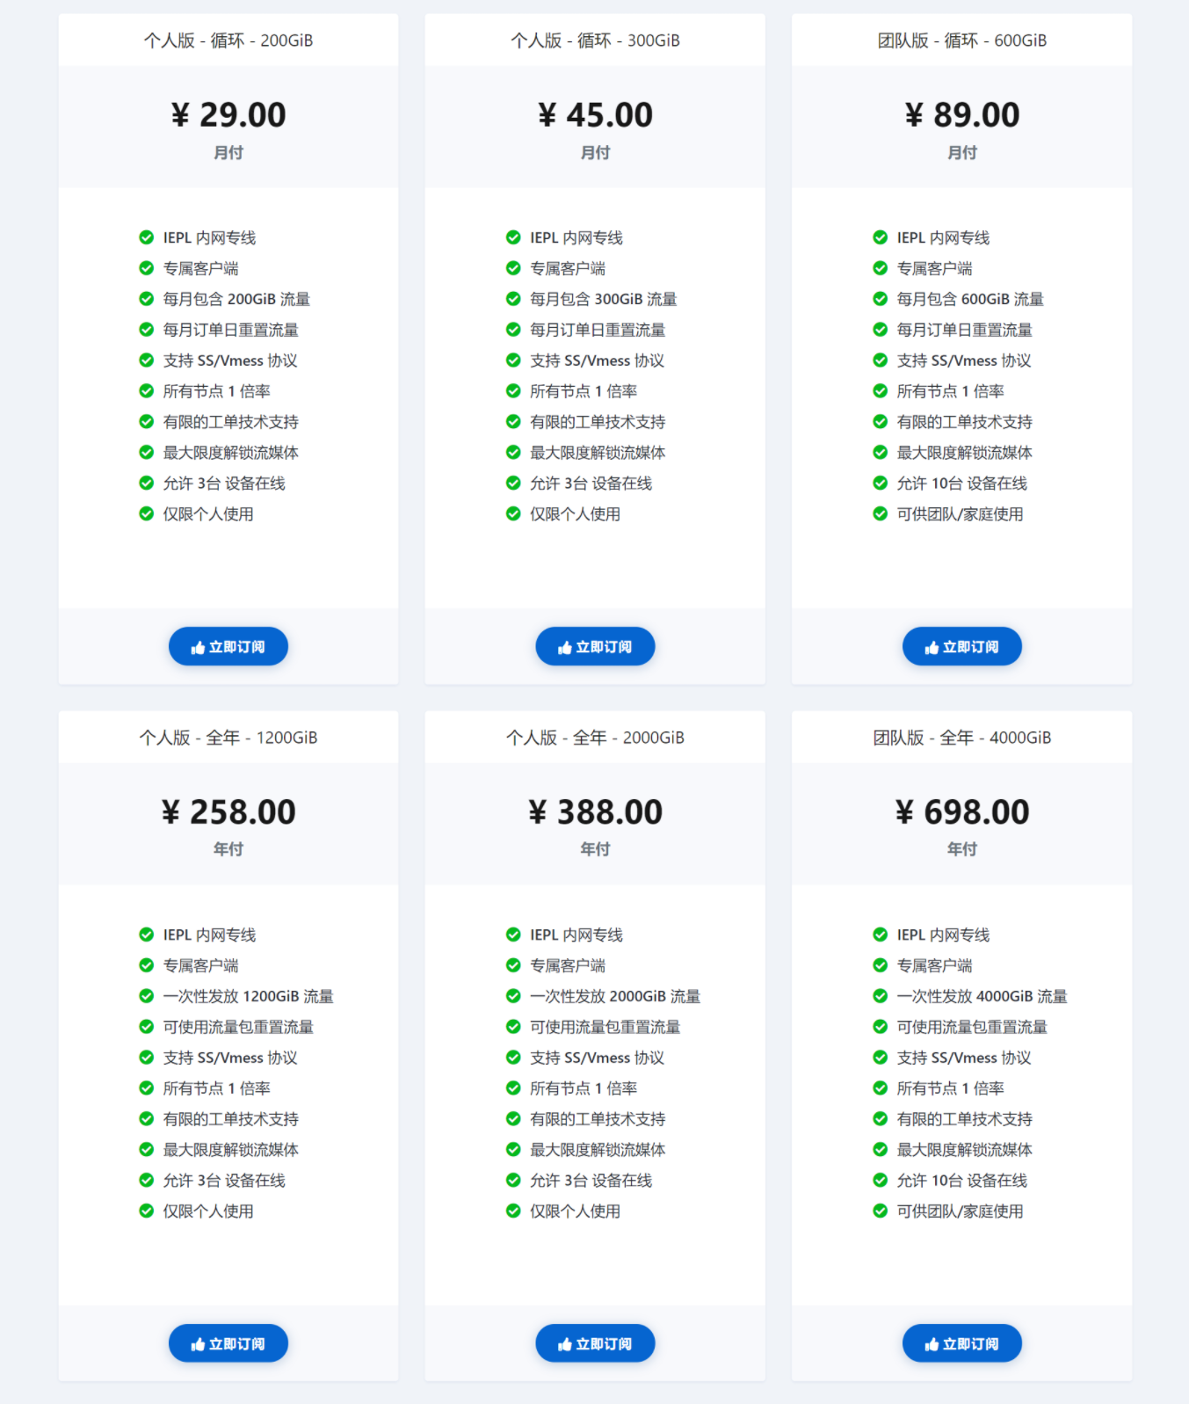
Task: Subscribe to the ¥45.00 monthly 300GiB plan
Action: click(x=595, y=647)
